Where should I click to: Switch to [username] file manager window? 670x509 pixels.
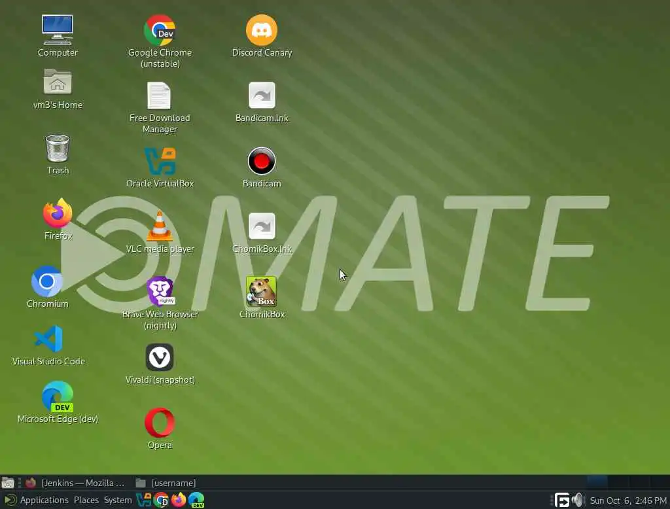[167, 483]
